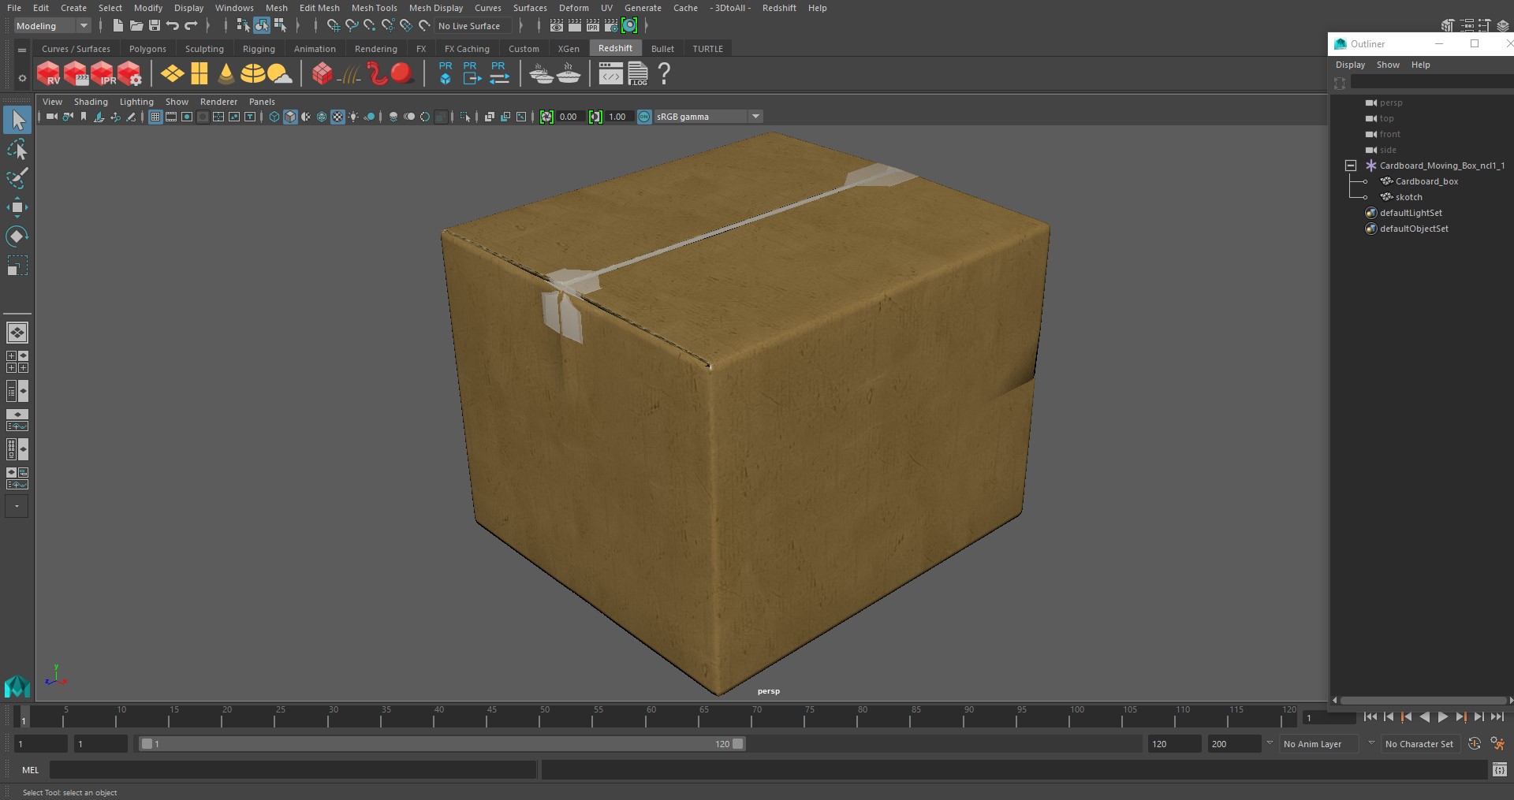Open the Redshift bake pies icon
This screenshot has height=800, width=1514.
coord(542,74)
